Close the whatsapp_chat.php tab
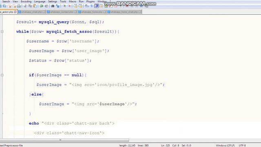 (44, 12)
